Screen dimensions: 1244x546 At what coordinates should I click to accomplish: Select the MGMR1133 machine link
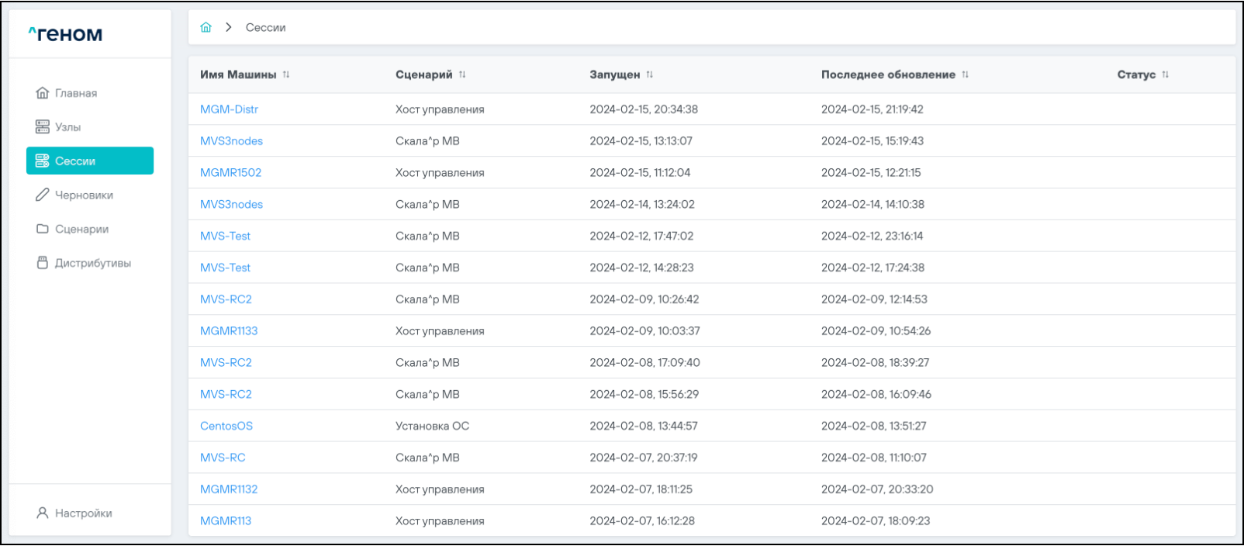click(x=229, y=331)
